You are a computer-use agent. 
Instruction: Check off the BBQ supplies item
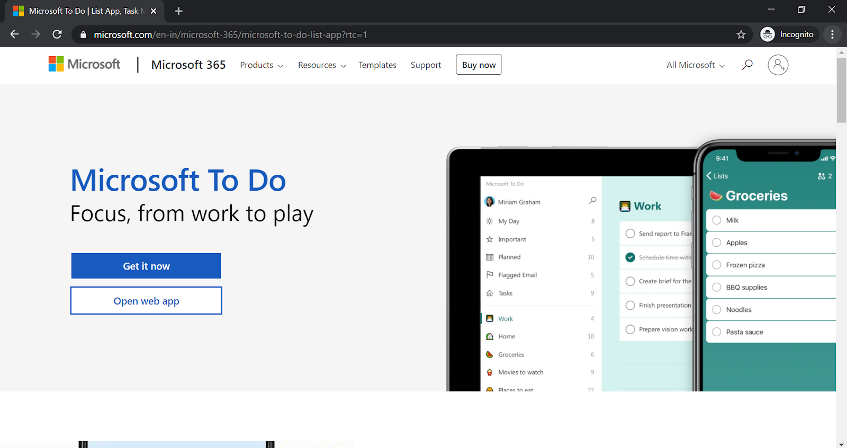[717, 287]
